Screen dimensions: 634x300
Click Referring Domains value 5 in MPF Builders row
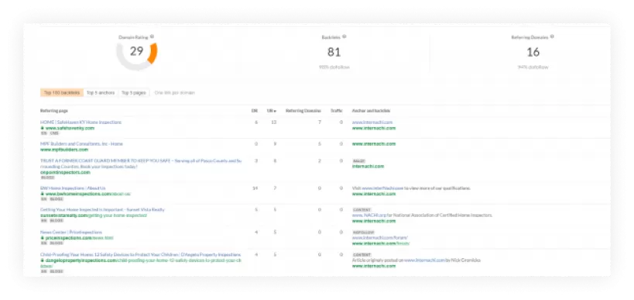[x=320, y=143]
